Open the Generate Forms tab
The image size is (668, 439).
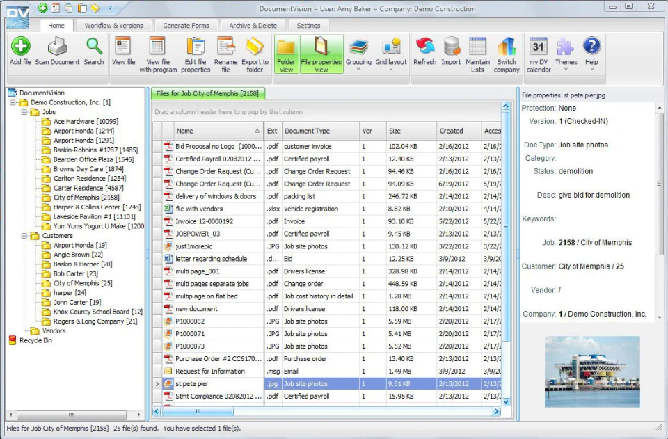click(x=186, y=26)
